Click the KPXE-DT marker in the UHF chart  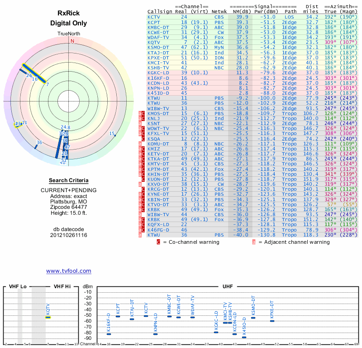point(272,321)
